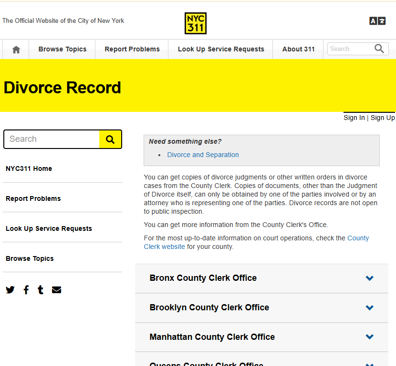Open Report Problems in left sidebar
396x366 pixels.
coord(33,198)
